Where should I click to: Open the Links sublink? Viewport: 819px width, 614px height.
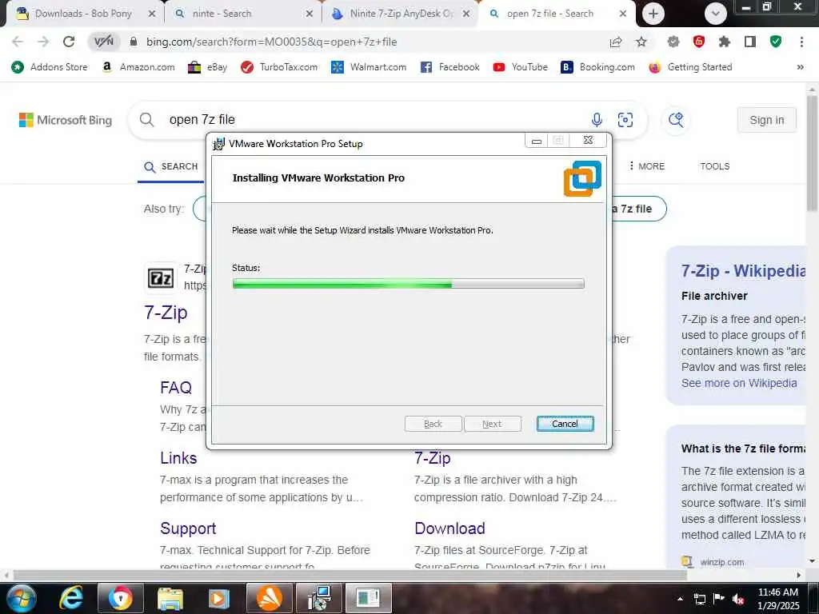pyautogui.click(x=178, y=458)
